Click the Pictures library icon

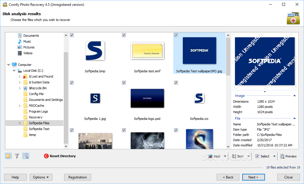click(20, 47)
